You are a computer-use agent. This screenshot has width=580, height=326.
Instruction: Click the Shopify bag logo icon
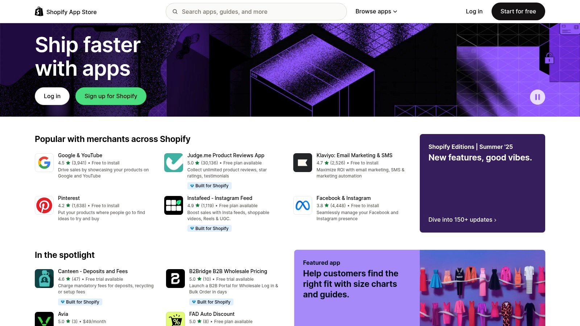tap(39, 12)
